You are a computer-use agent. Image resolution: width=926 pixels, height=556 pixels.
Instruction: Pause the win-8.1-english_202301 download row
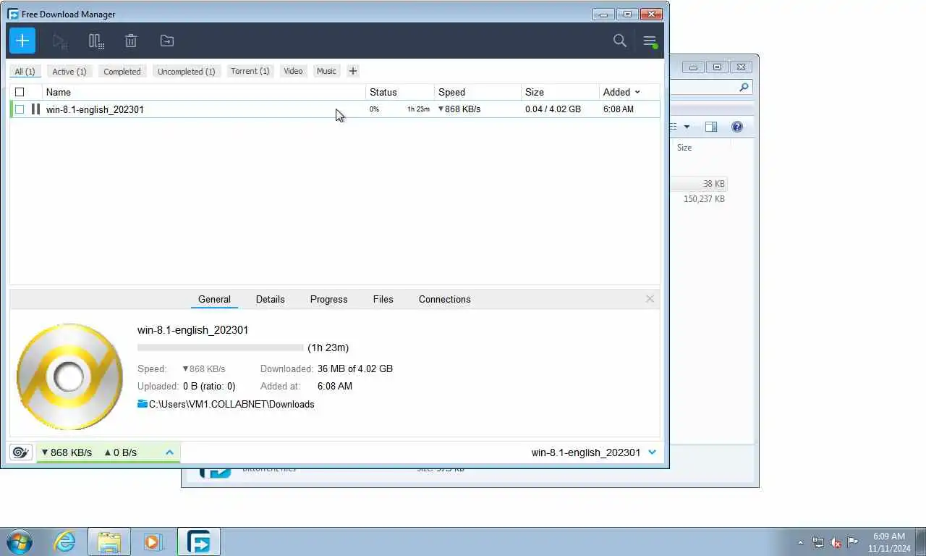click(x=35, y=109)
